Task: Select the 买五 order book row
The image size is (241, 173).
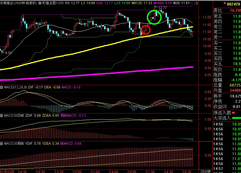Action: point(227,64)
